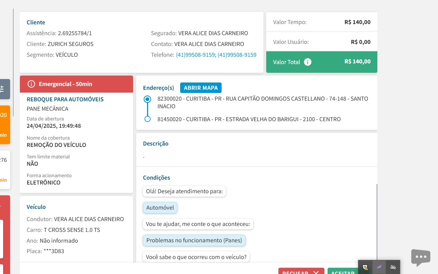438x274 pixels.
Task: Click 'Vou te ajudar, me conte' message
Action: [x=198, y=224]
